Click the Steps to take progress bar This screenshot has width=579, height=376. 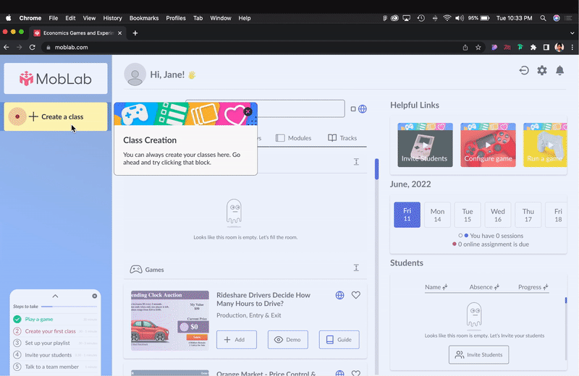(69, 307)
